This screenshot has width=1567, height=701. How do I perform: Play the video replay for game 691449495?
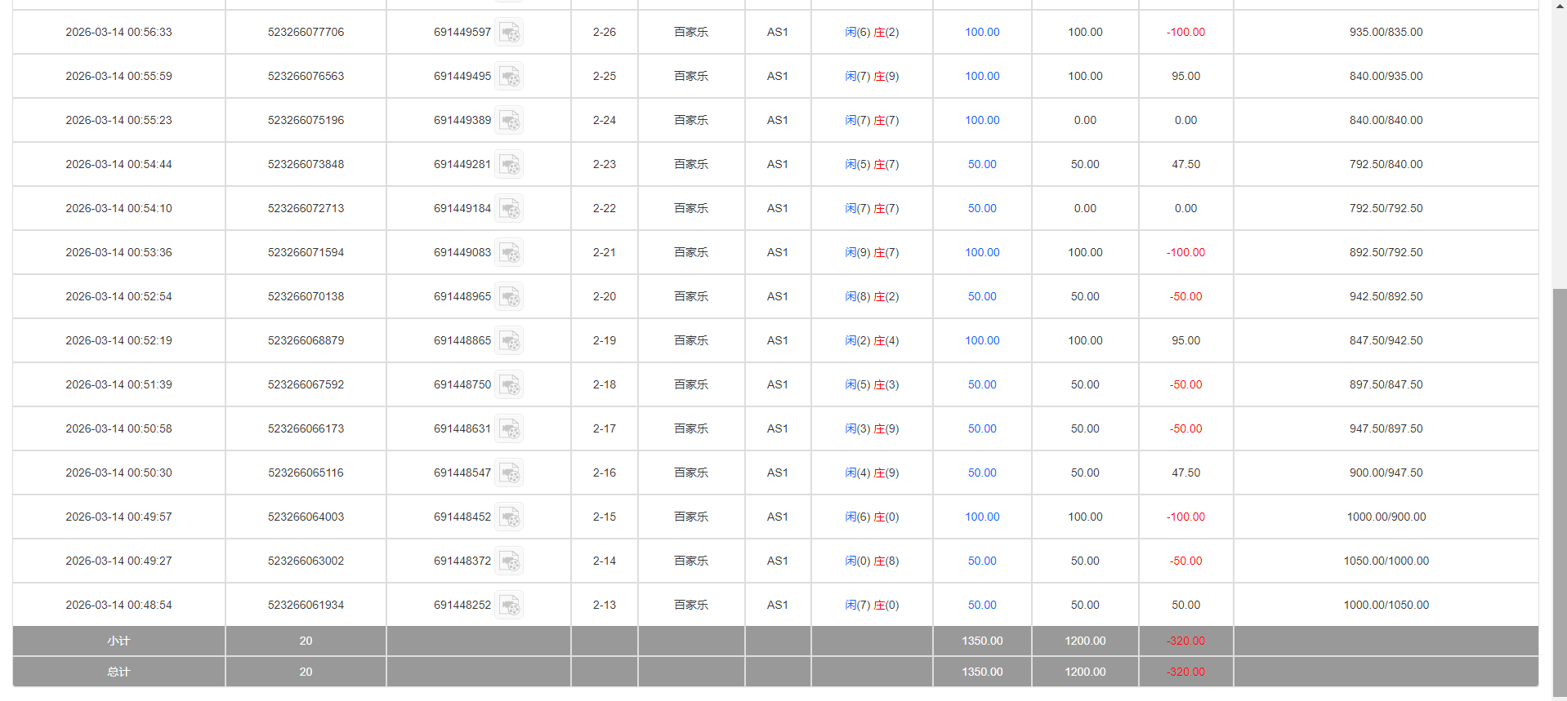(x=509, y=77)
